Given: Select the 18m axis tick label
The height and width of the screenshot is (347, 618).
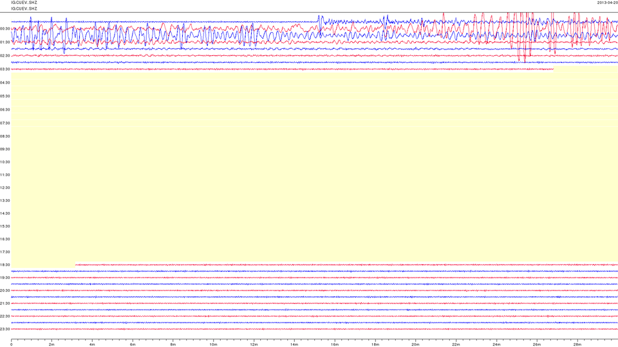Looking at the screenshot, I should pyautogui.click(x=375, y=344).
